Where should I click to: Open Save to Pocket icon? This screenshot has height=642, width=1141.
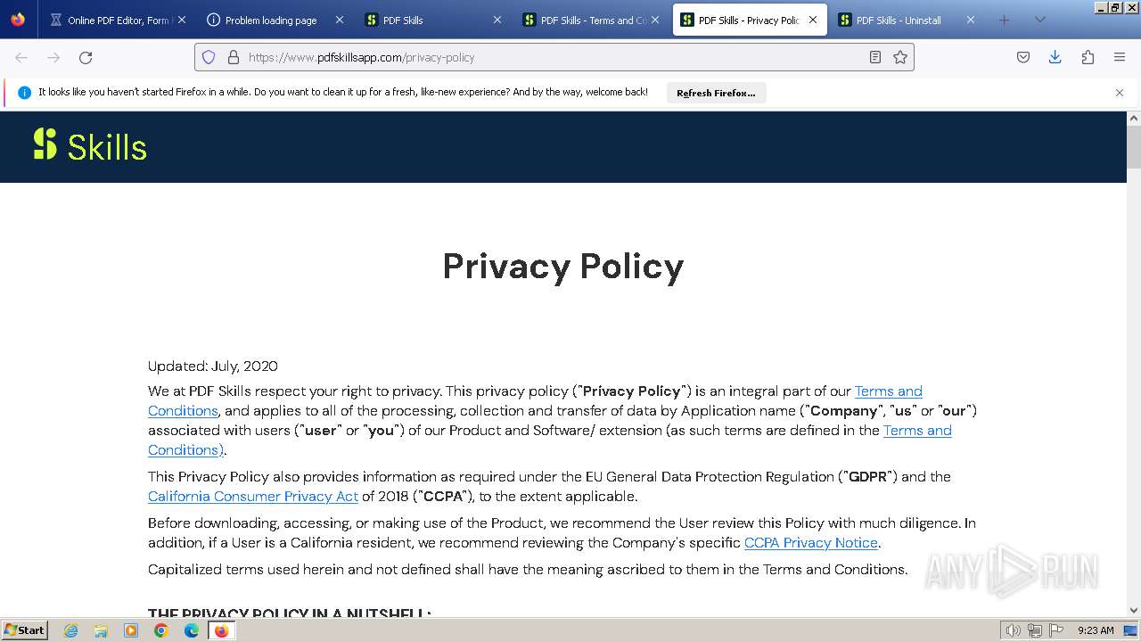click(1023, 57)
